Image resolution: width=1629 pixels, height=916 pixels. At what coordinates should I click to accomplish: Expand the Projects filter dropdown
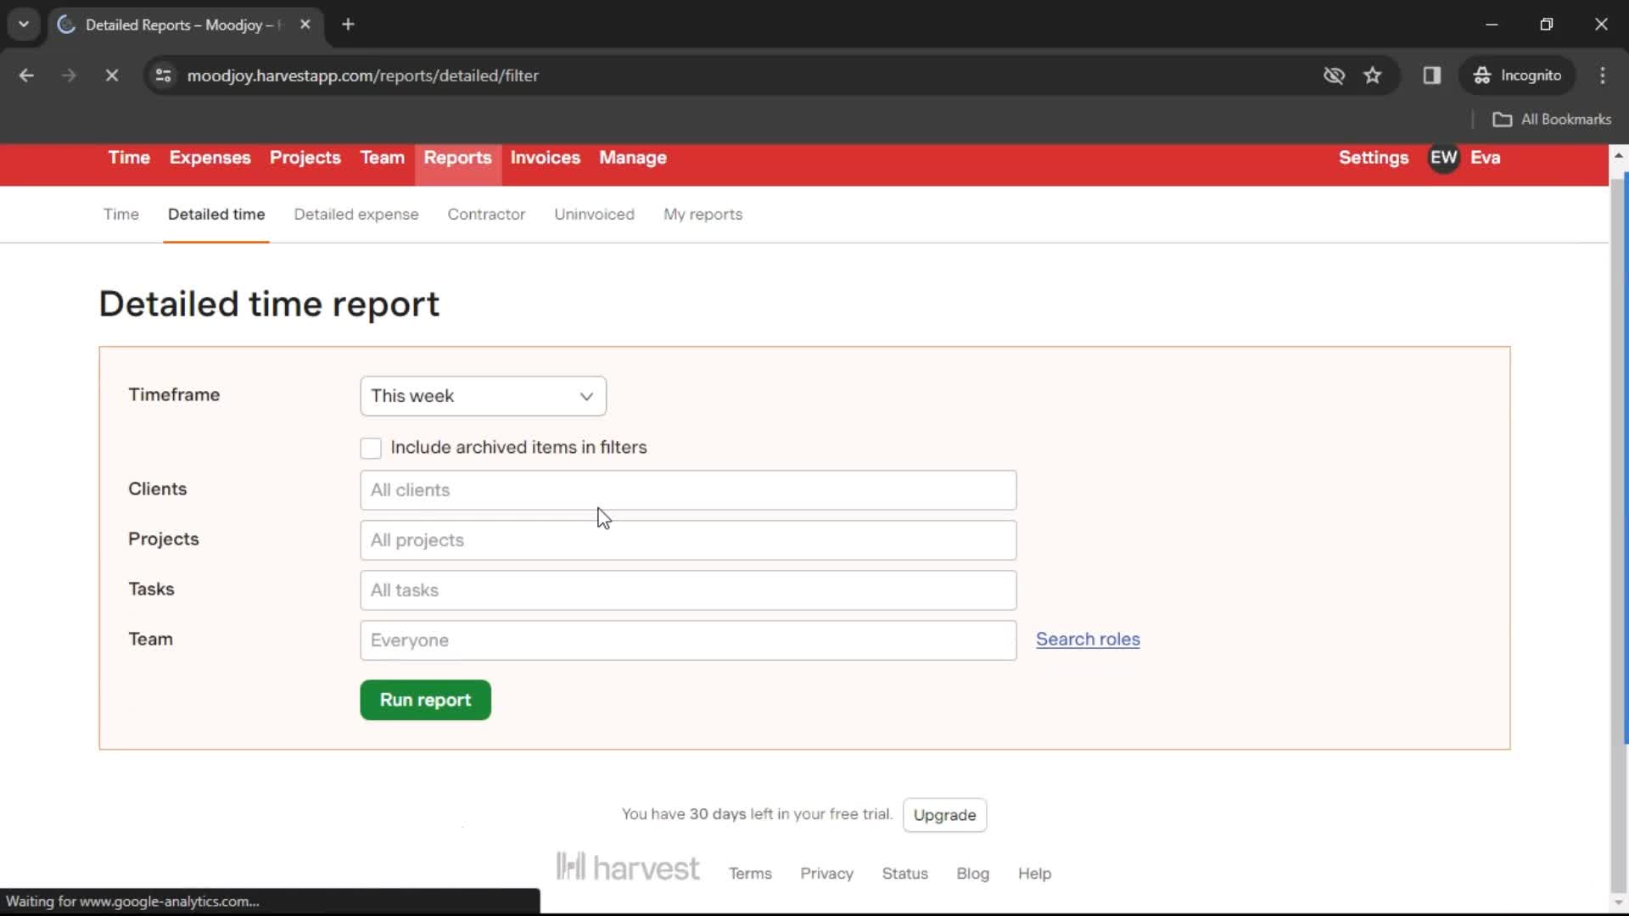click(x=687, y=539)
